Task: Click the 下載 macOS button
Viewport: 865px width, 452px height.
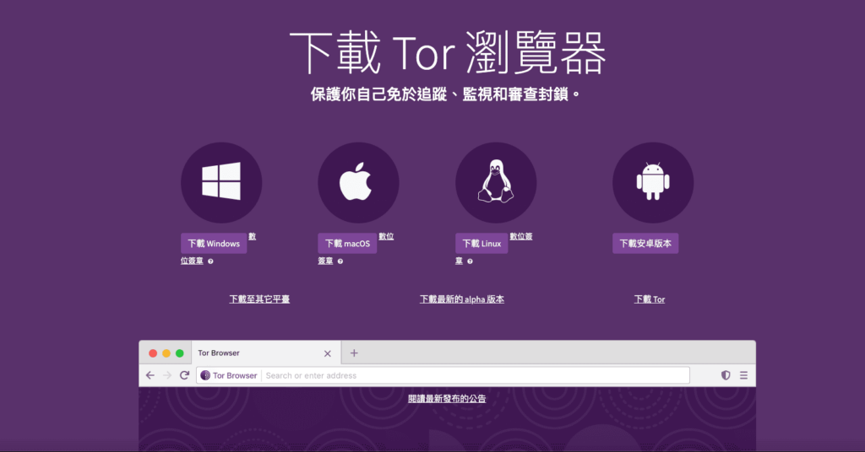Action: [x=347, y=244]
